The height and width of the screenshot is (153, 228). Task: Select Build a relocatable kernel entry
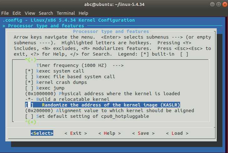[67, 99]
